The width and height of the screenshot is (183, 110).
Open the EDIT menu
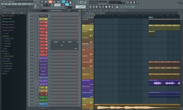tap(6, 4)
